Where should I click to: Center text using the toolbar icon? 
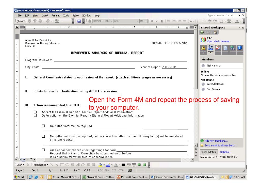coord(174,21)
